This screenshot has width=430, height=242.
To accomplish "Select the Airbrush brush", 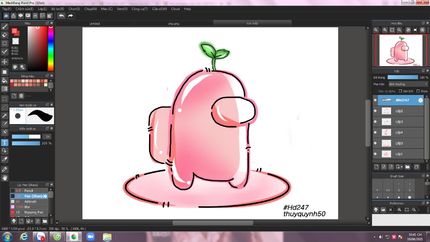I will pyautogui.click(x=29, y=201).
